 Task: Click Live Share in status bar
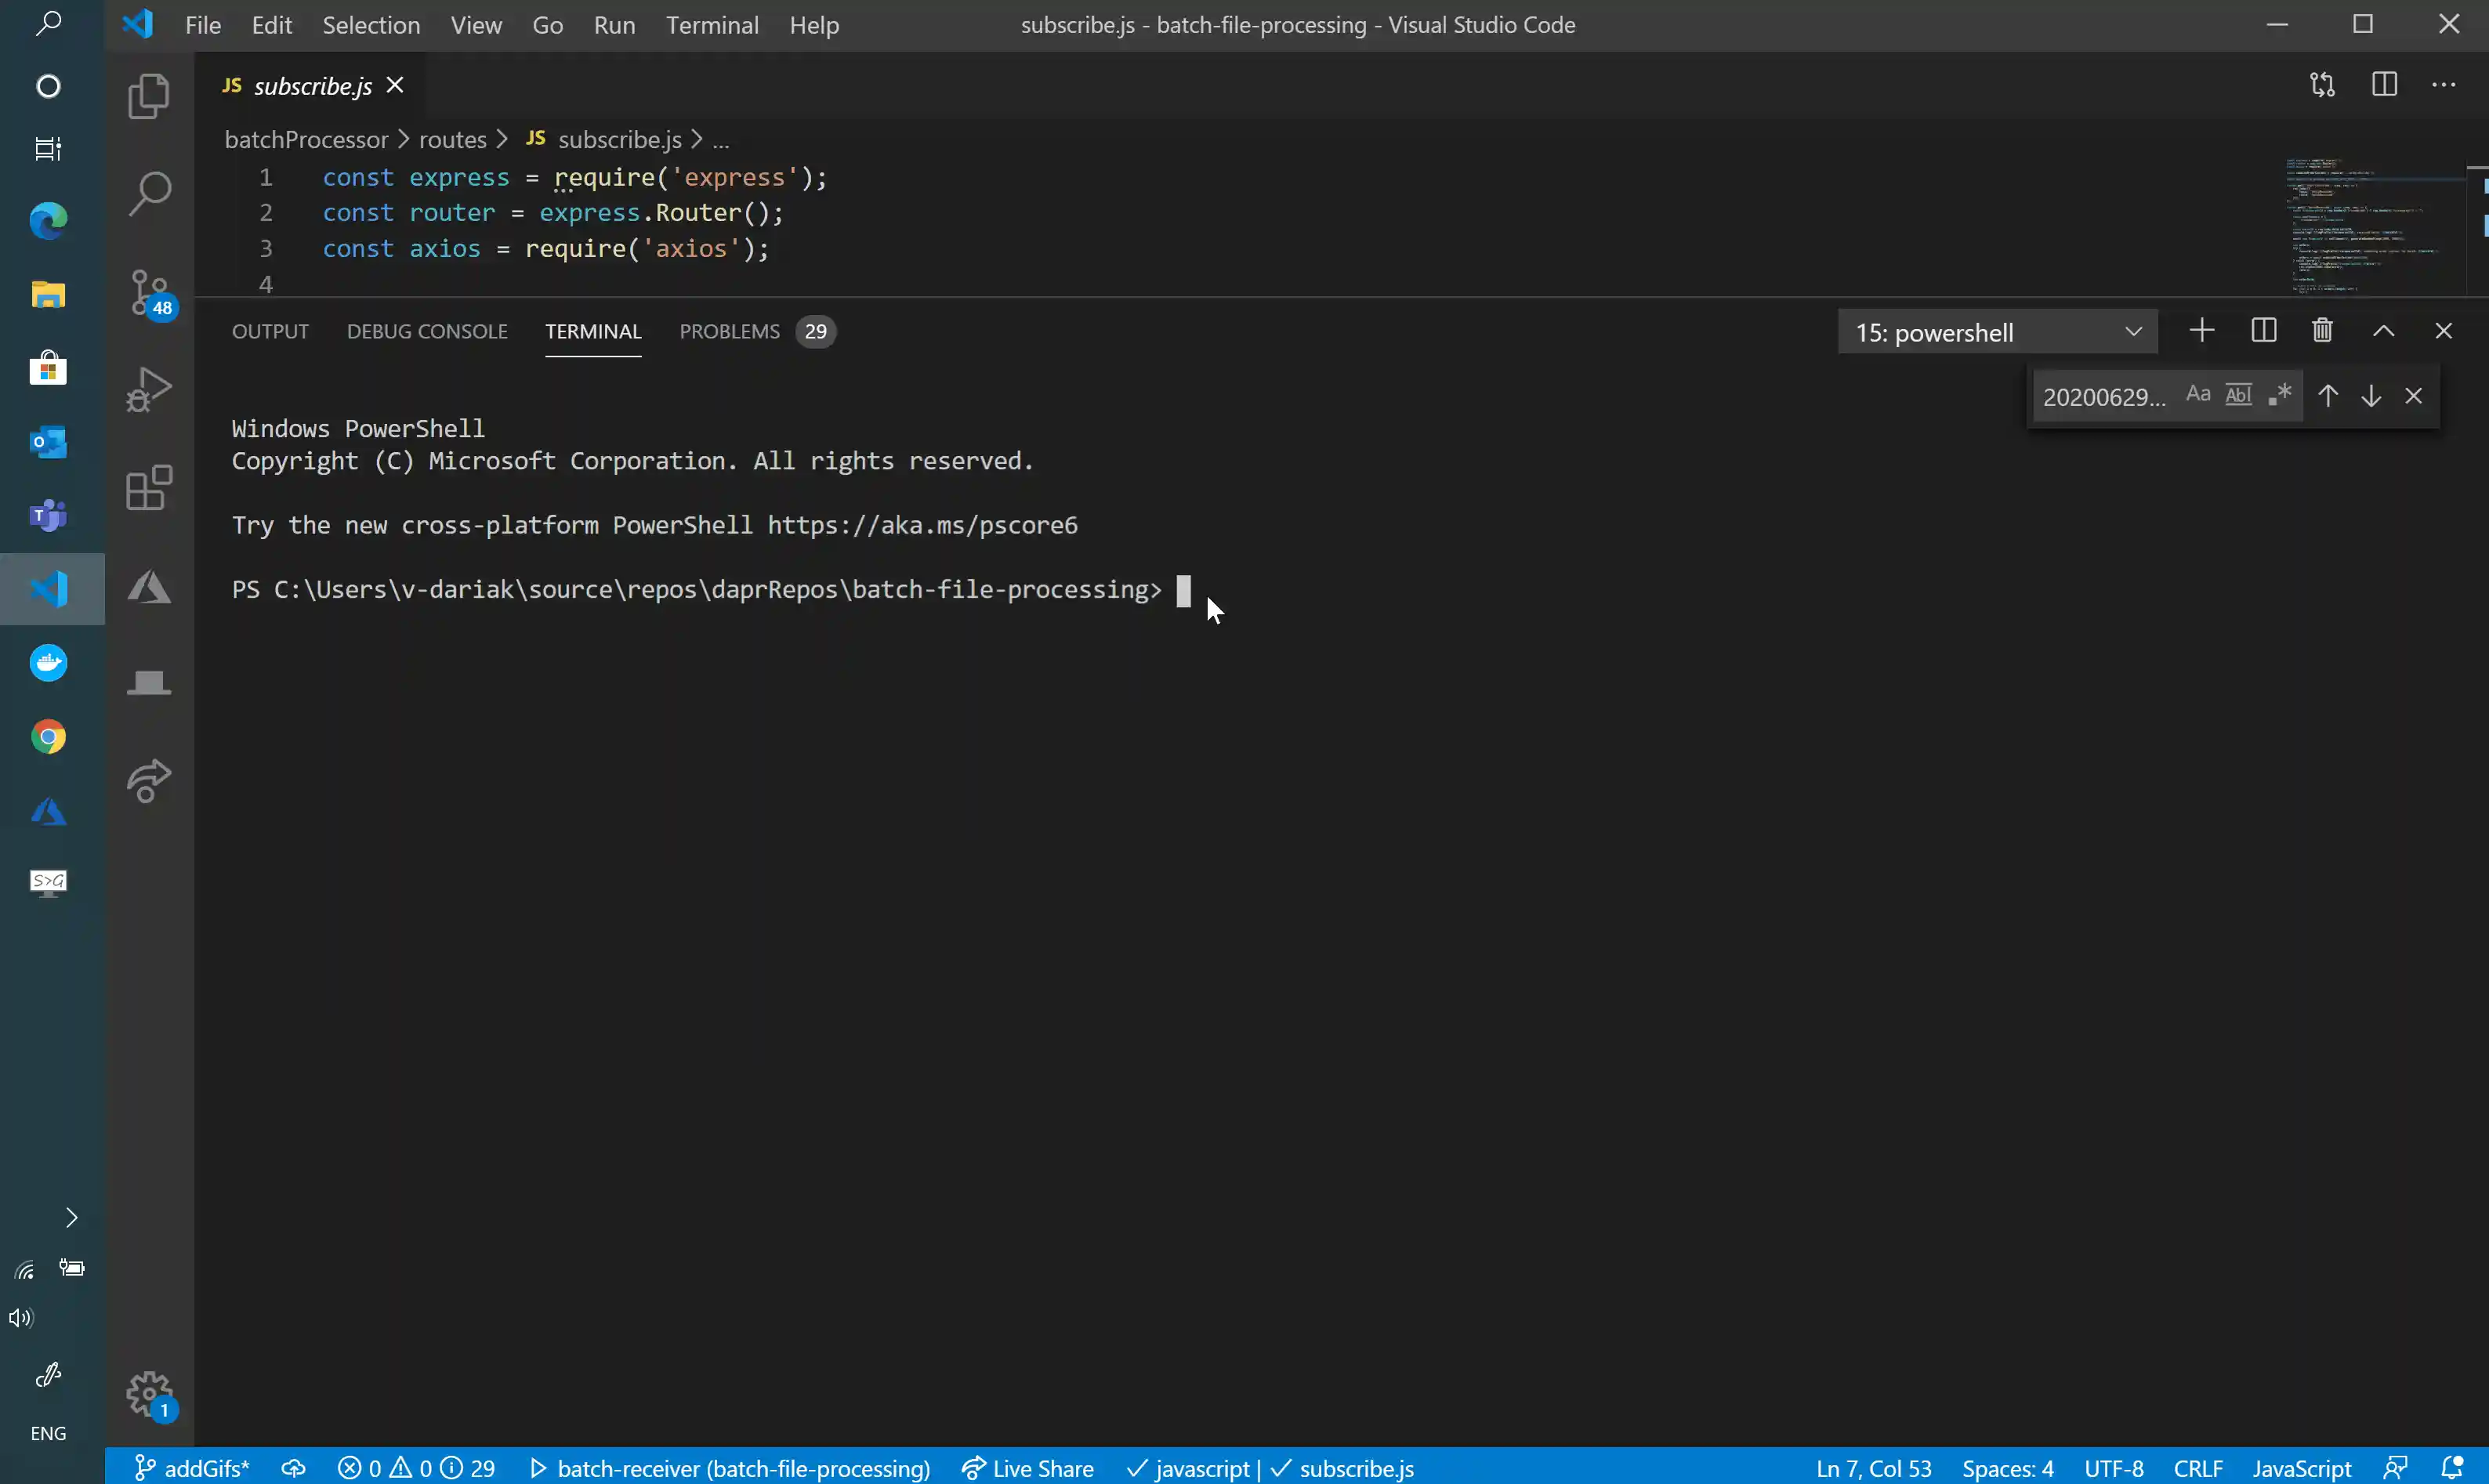click(1027, 1468)
